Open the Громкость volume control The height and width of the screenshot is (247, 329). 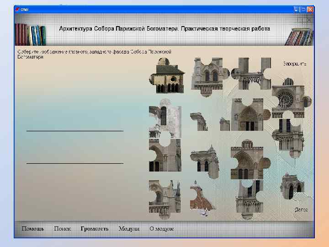click(95, 229)
